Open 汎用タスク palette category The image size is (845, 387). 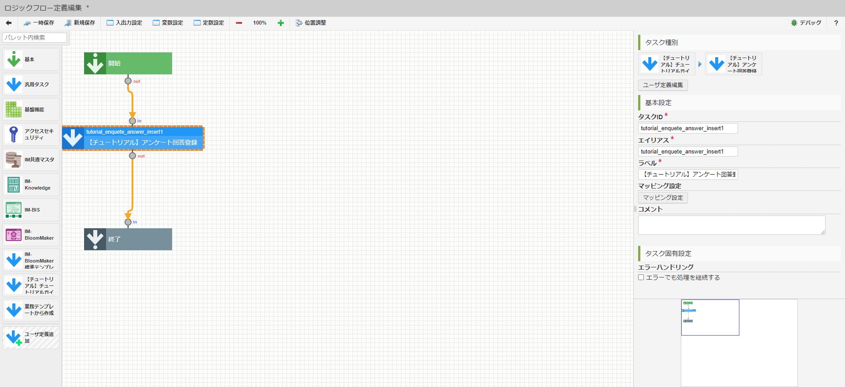pos(31,84)
